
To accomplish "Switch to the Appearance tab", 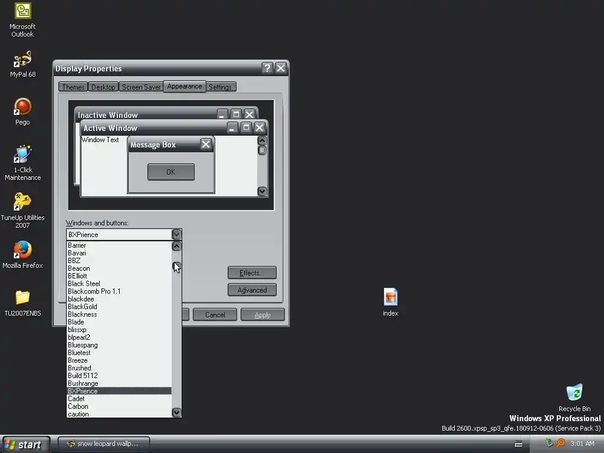I will pyautogui.click(x=185, y=86).
